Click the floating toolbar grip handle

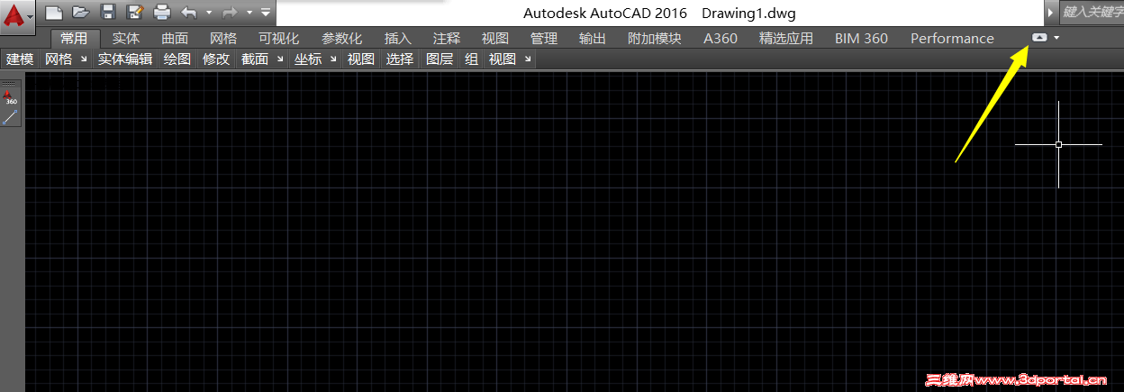coord(11,82)
